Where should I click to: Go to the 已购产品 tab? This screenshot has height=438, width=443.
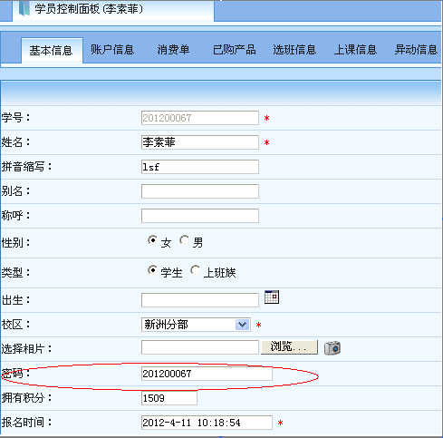[234, 50]
